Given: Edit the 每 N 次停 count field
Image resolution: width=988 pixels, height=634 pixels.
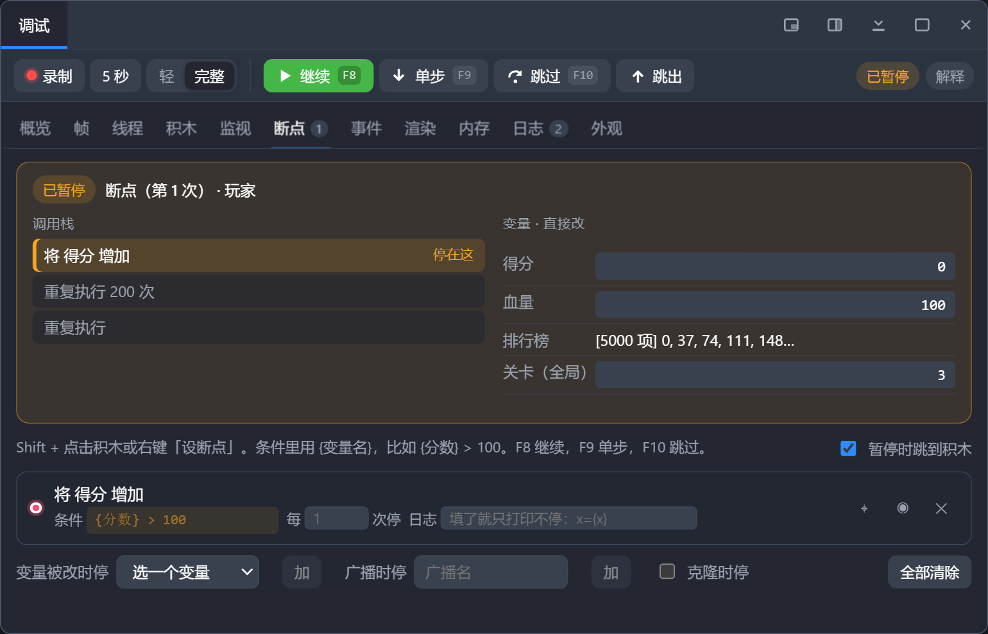Looking at the screenshot, I should (336, 518).
